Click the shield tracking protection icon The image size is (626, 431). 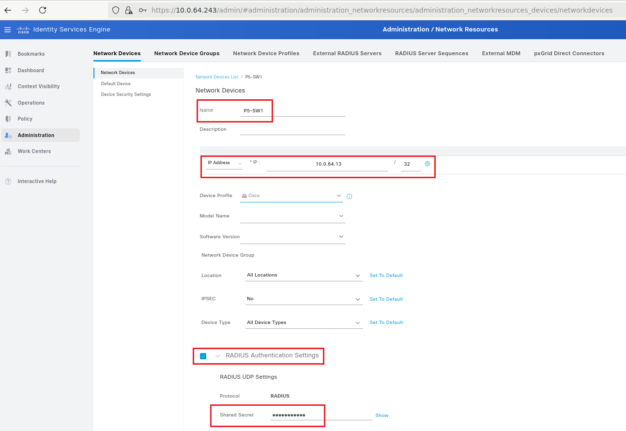pos(115,10)
